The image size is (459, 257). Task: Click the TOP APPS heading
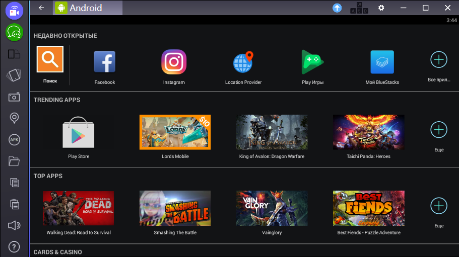coord(48,176)
